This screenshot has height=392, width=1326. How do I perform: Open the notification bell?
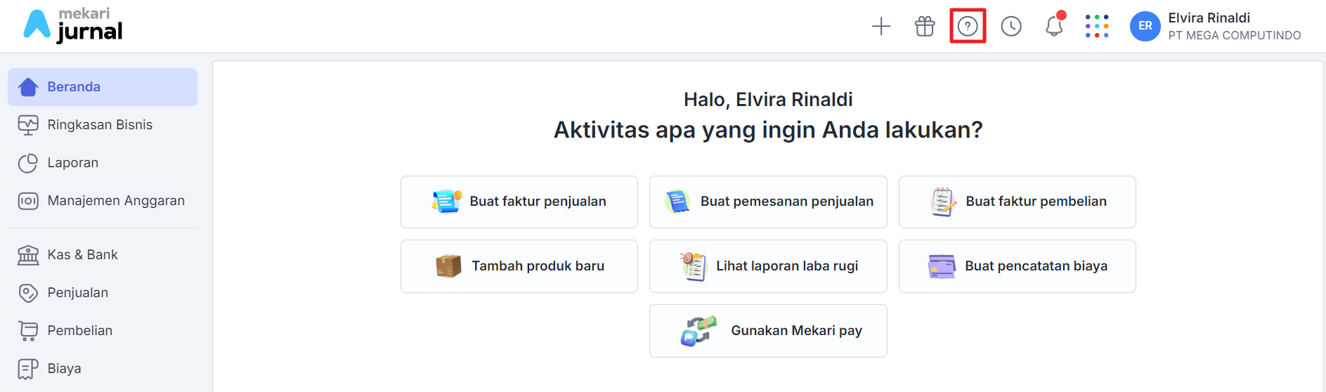[1054, 26]
